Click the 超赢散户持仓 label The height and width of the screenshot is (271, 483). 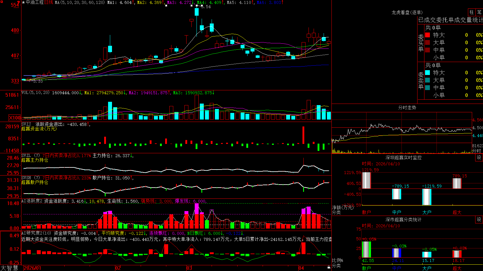[x=35, y=182]
